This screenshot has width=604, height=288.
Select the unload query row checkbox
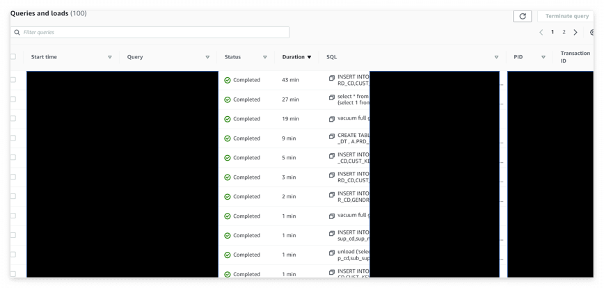tap(13, 254)
